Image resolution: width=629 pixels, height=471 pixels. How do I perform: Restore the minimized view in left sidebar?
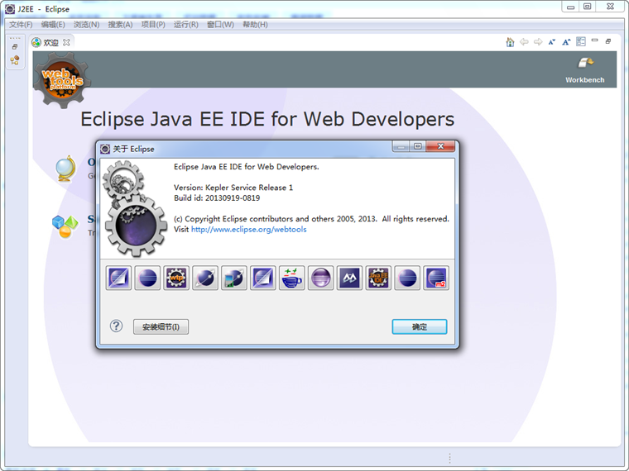pyautogui.click(x=15, y=47)
